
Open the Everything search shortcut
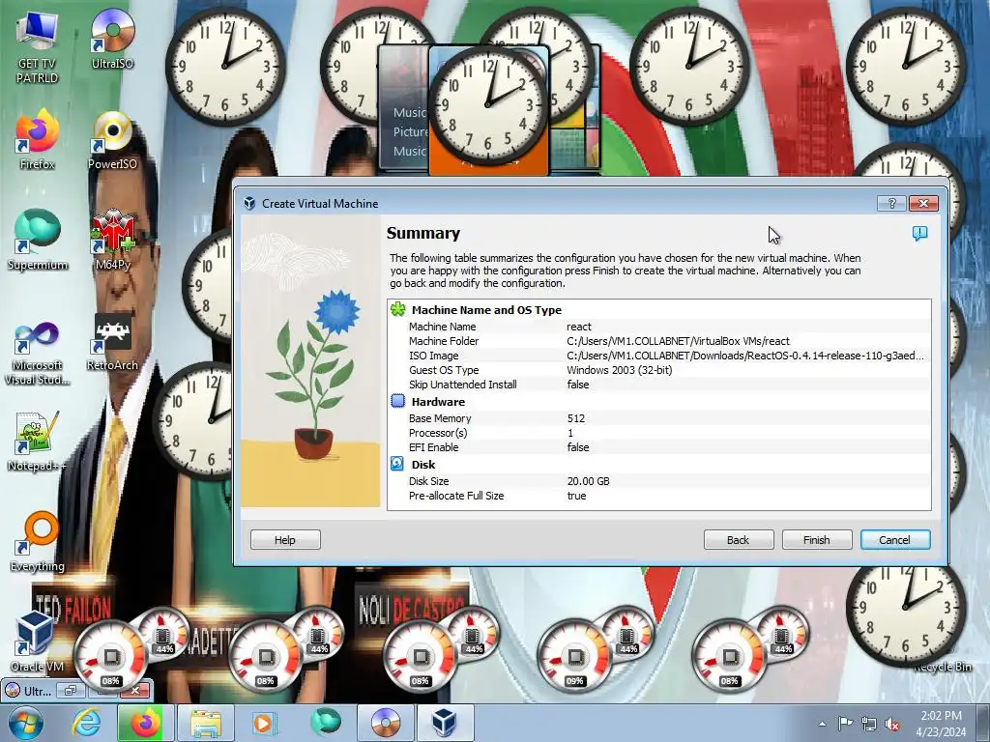pos(37,541)
